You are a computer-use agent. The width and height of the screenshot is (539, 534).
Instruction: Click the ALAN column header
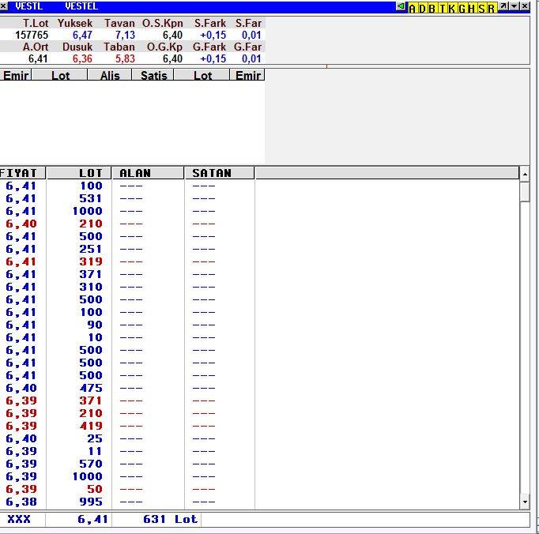coord(147,173)
